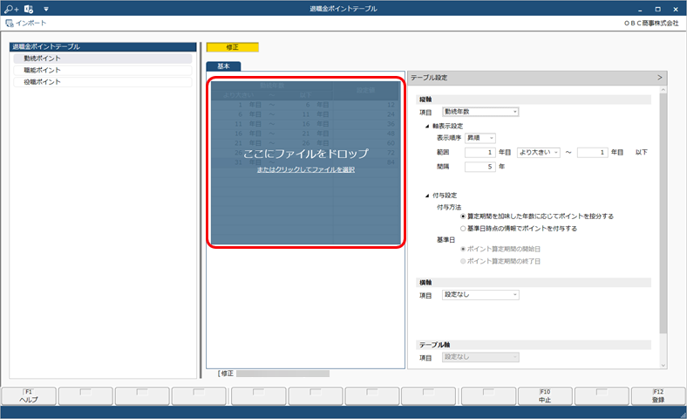Click the F10 中止 button
The width and height of the screenshot is (687, 419).
(x=545, y=395)
